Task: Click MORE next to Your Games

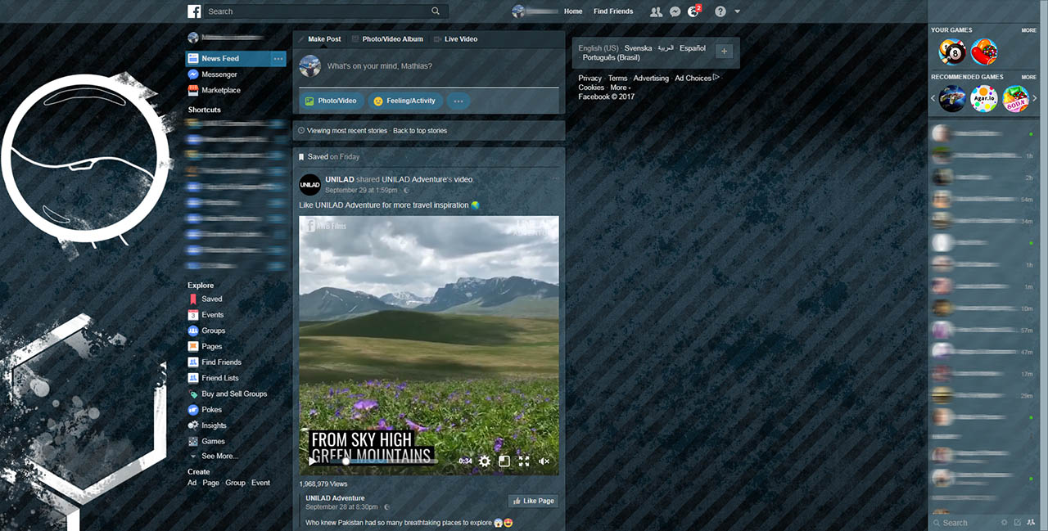Action: point(1028,30)
